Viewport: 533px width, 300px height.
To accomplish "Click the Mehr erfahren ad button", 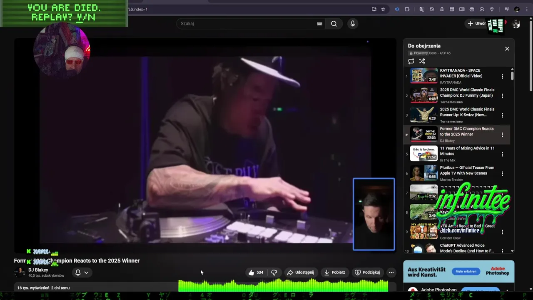I will point(466,271).
